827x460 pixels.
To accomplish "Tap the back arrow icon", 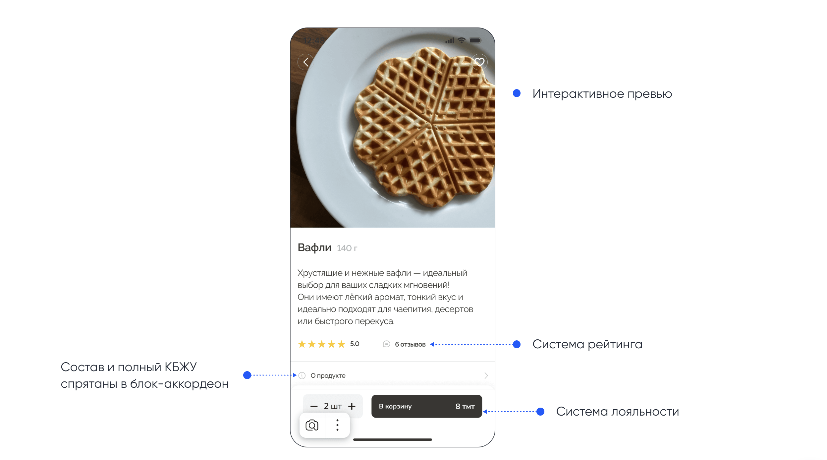I will click(x=305, y=62).
